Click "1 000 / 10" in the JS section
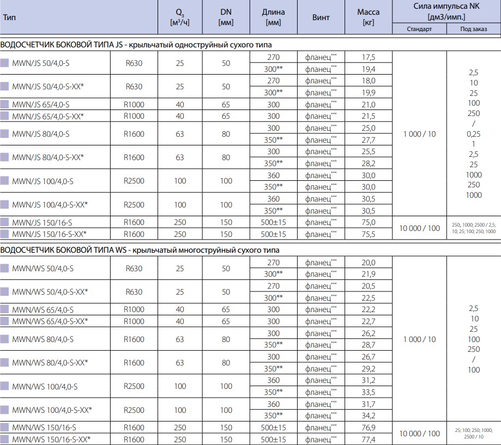 [x=420, y=134]
